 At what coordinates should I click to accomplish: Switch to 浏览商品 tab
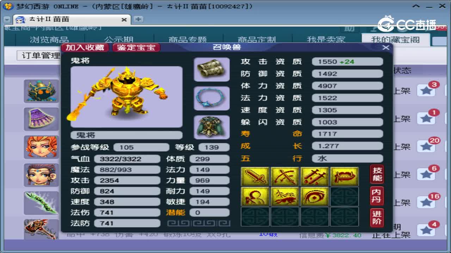coord(49,40)
